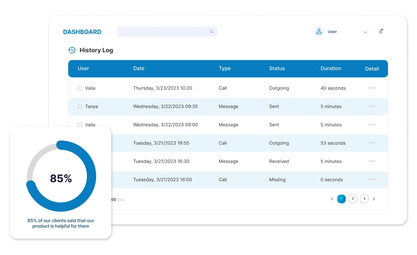The image size is (417, 255).
Task: Open details for the 53 seconds call
Action: click(372, 143)
